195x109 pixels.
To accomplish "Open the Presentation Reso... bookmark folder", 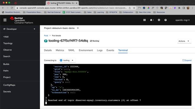I will point(33,12).
